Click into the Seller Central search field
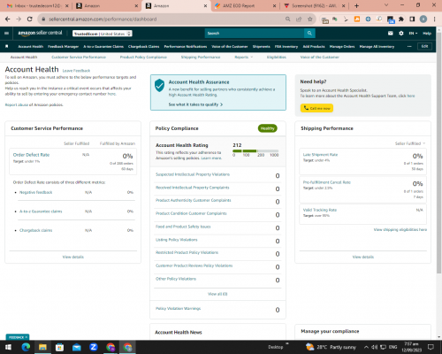Viewport: 442px width, 354px height. (x=255, y=34)
